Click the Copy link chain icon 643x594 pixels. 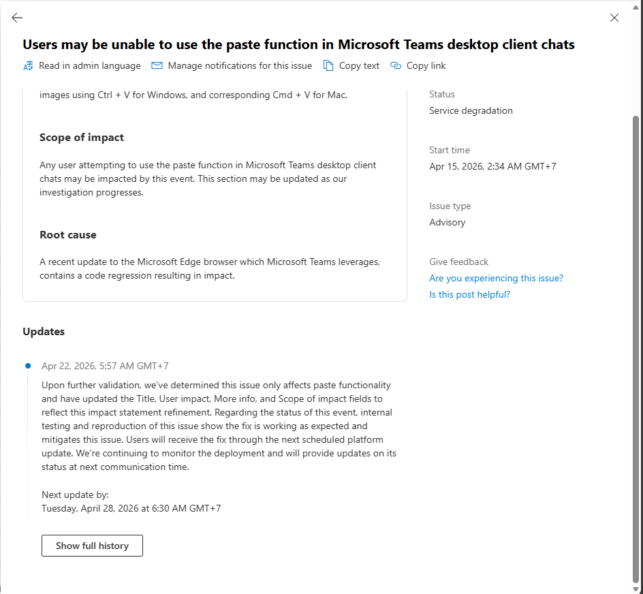[x=395, y=65]
